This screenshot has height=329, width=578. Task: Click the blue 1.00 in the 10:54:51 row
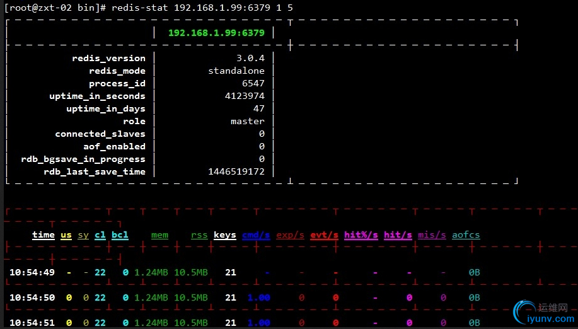pyautogui.click(x=259, y=323)
